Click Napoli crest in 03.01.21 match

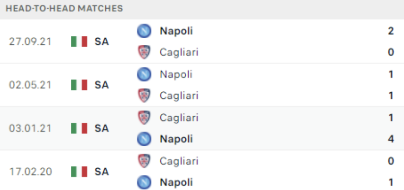[144, 139]
